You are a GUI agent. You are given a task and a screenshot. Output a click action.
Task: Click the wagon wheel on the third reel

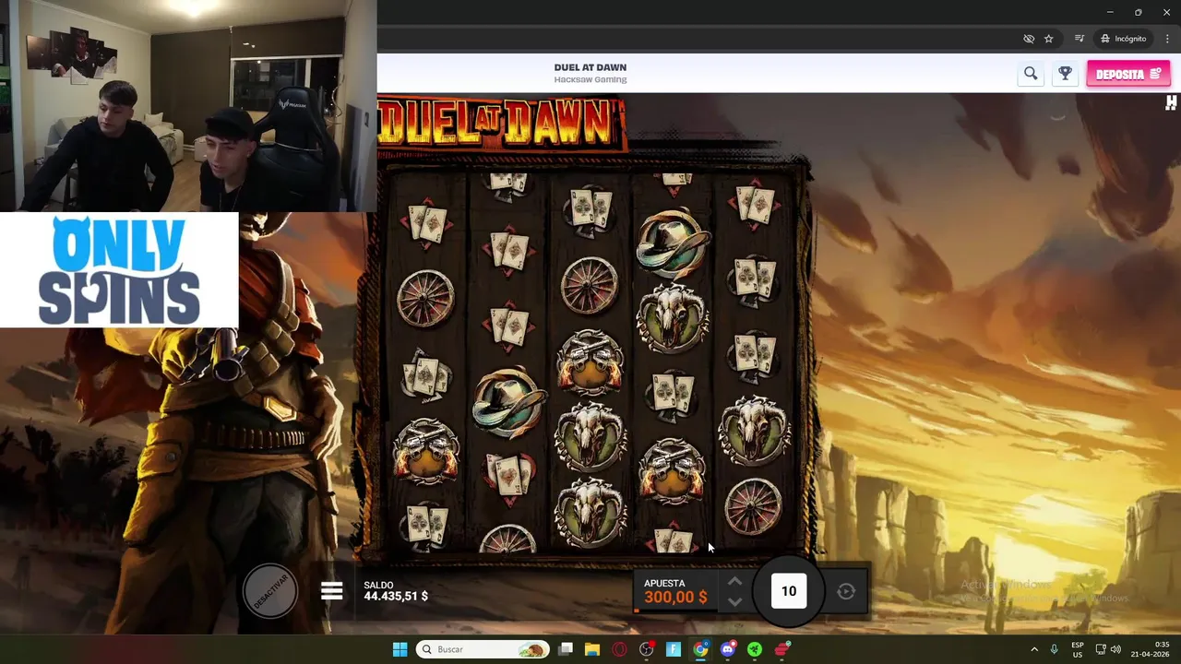(x=589, y=286)
